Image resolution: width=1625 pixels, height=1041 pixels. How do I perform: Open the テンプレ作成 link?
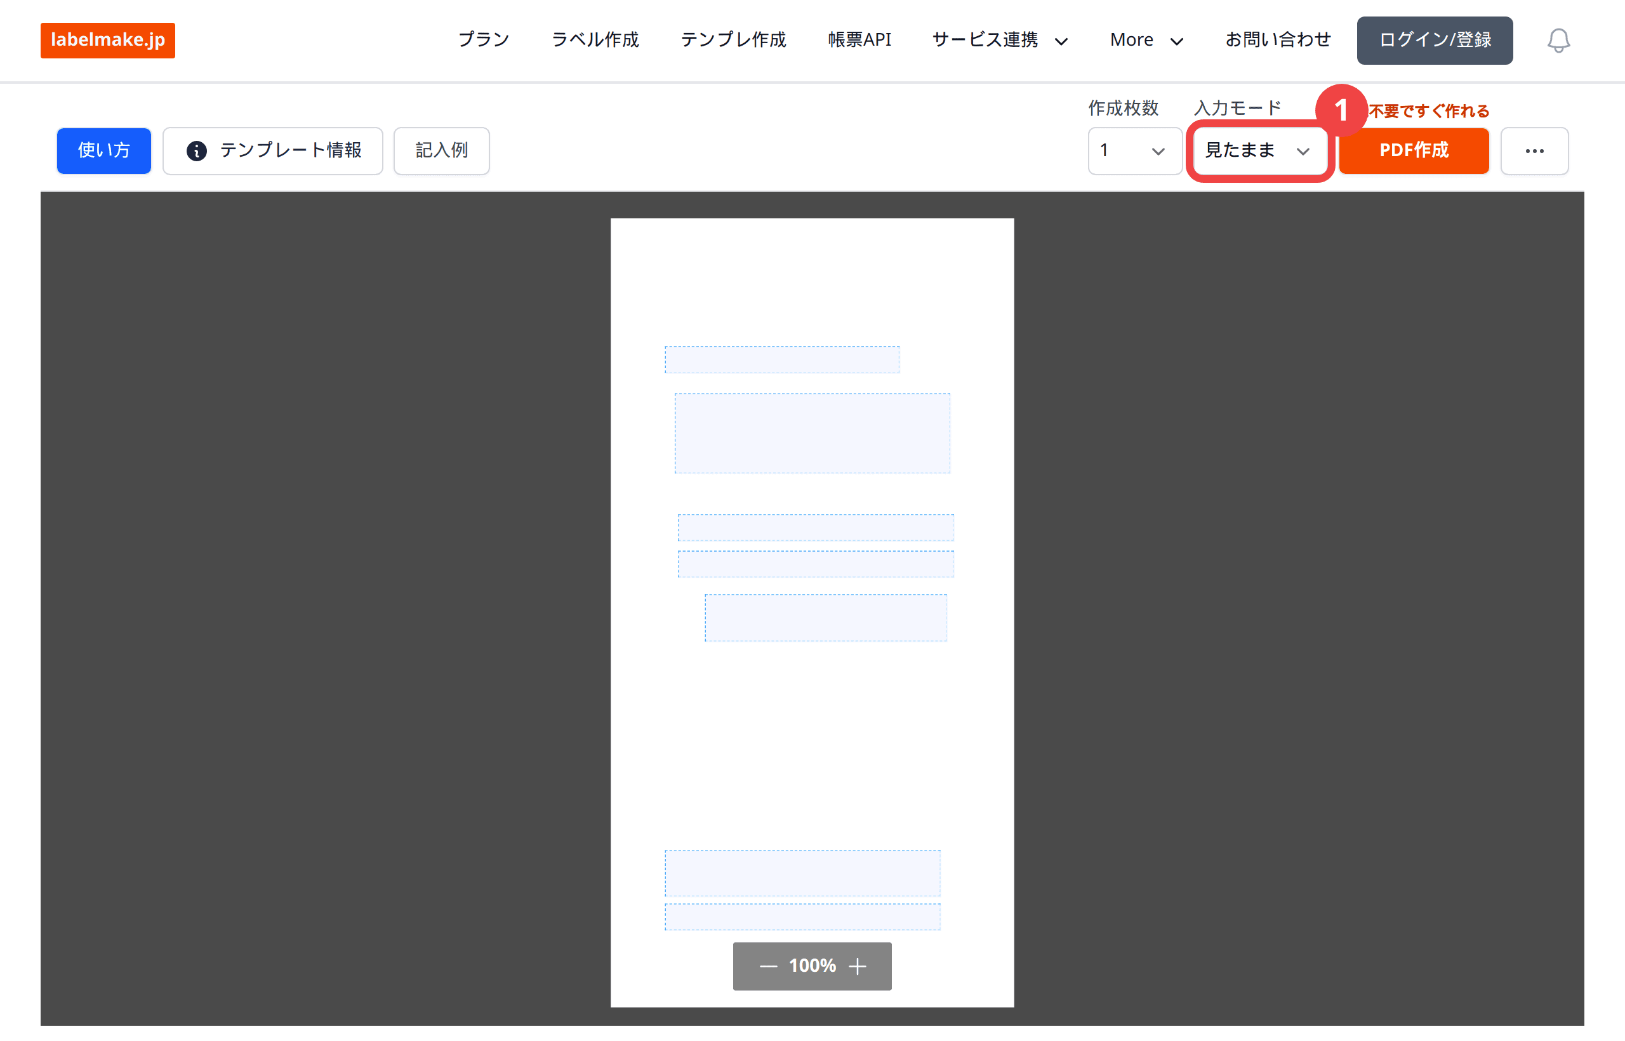[x=733, y=40]
